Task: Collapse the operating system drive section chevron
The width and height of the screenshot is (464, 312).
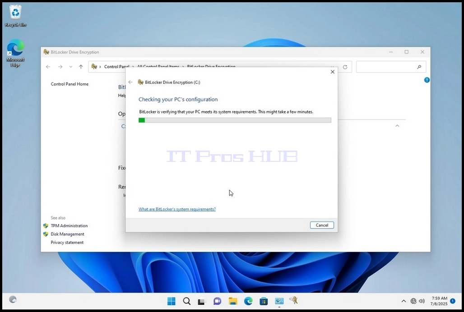Action: tap(397, 126)
